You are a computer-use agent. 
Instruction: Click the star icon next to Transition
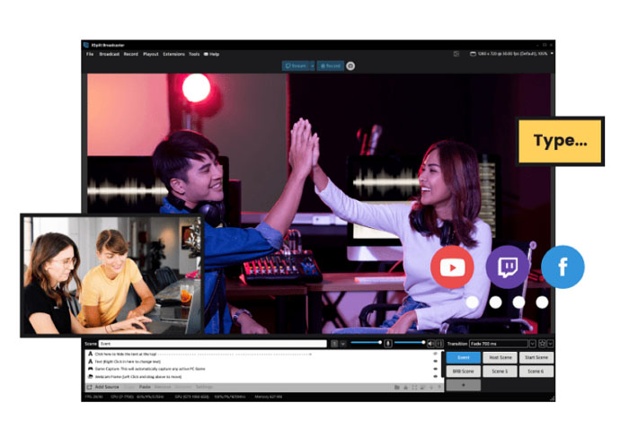(x=542, y=344)
